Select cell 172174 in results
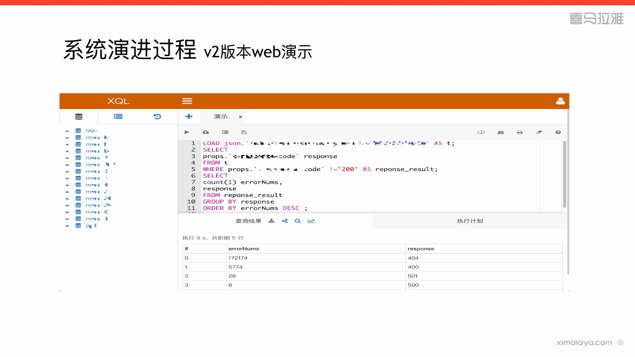Image resolution: width=635 pixels, height=357 pixels. 316,258
